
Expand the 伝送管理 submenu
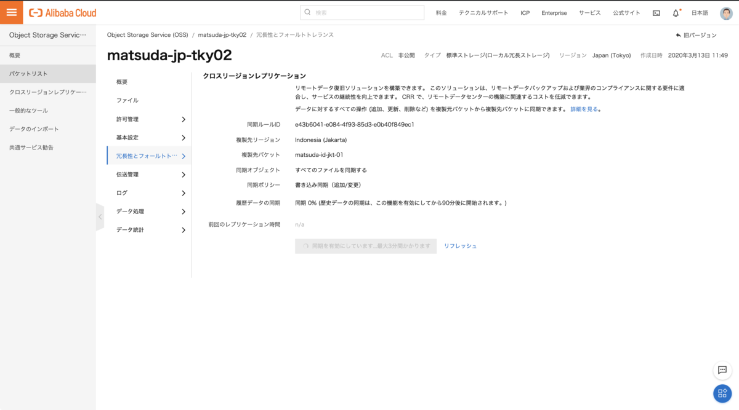(184, 175)
